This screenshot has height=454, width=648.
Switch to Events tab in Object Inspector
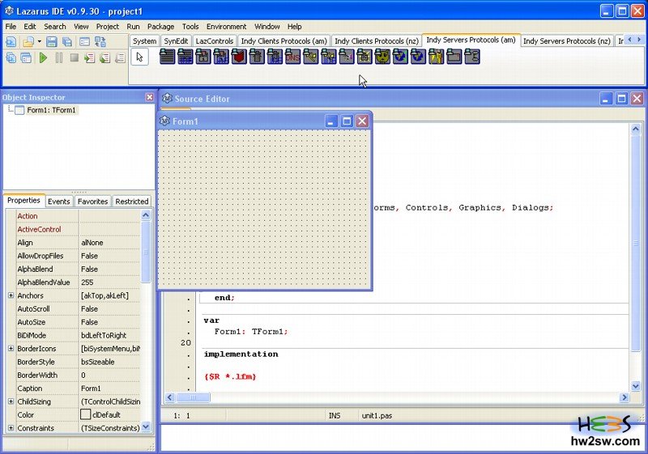tap(58, 202)
